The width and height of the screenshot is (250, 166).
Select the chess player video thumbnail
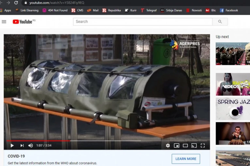point(233,133)
